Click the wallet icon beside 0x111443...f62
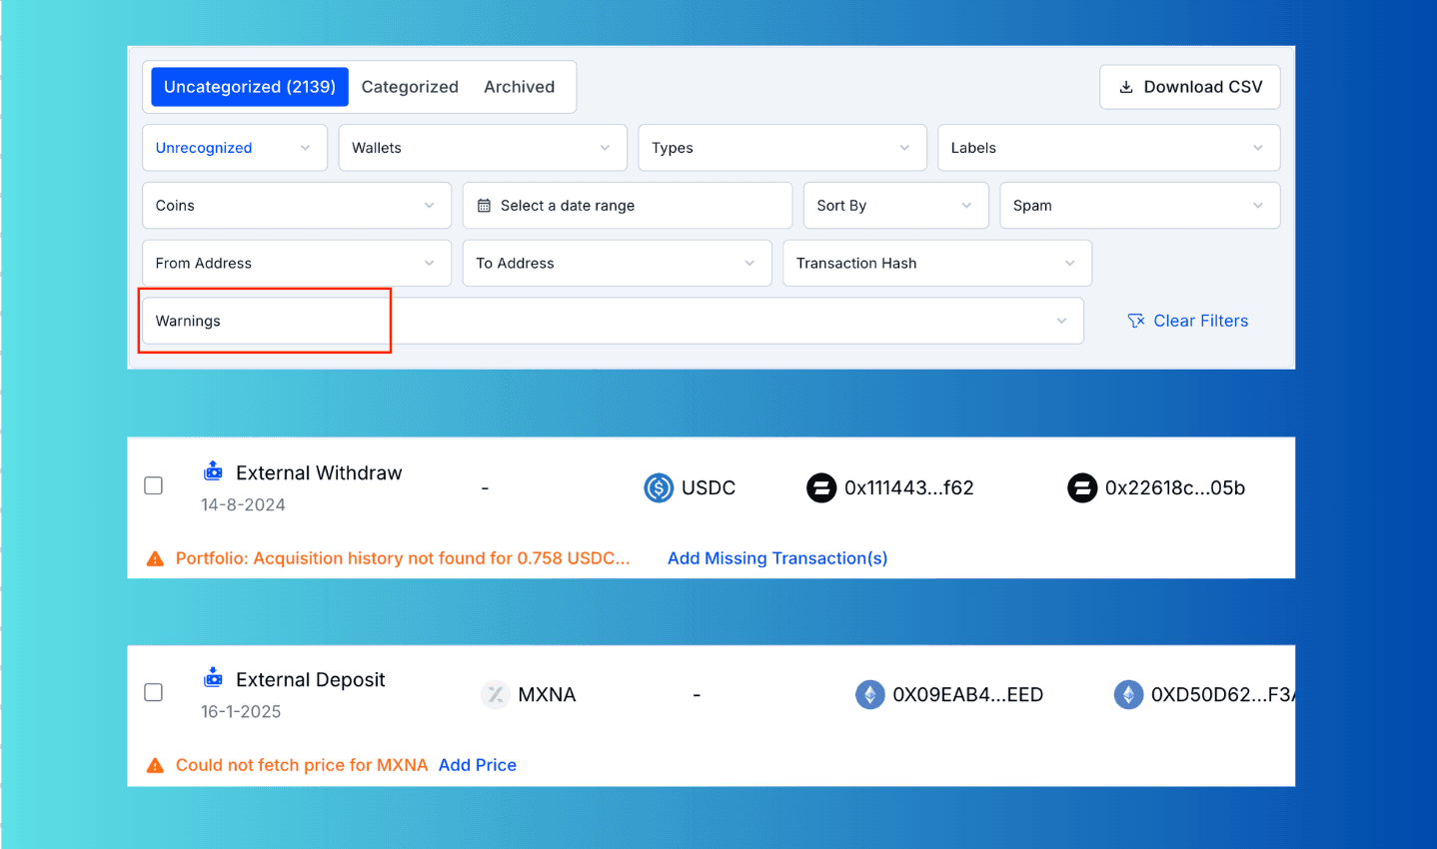 (x=821, y=487)
